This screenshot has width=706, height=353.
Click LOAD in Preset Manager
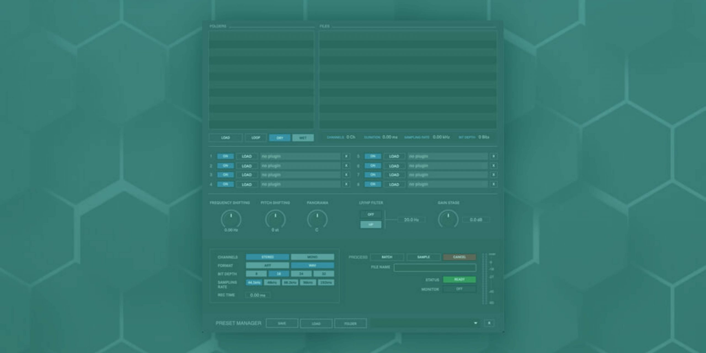[316, 323]
